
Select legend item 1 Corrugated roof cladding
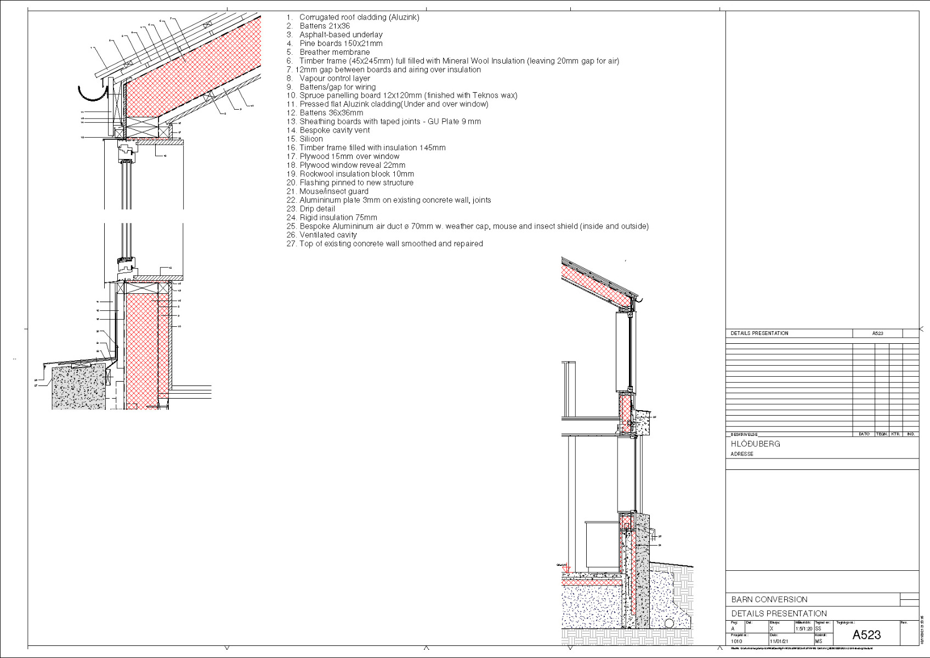click(353, 17)
